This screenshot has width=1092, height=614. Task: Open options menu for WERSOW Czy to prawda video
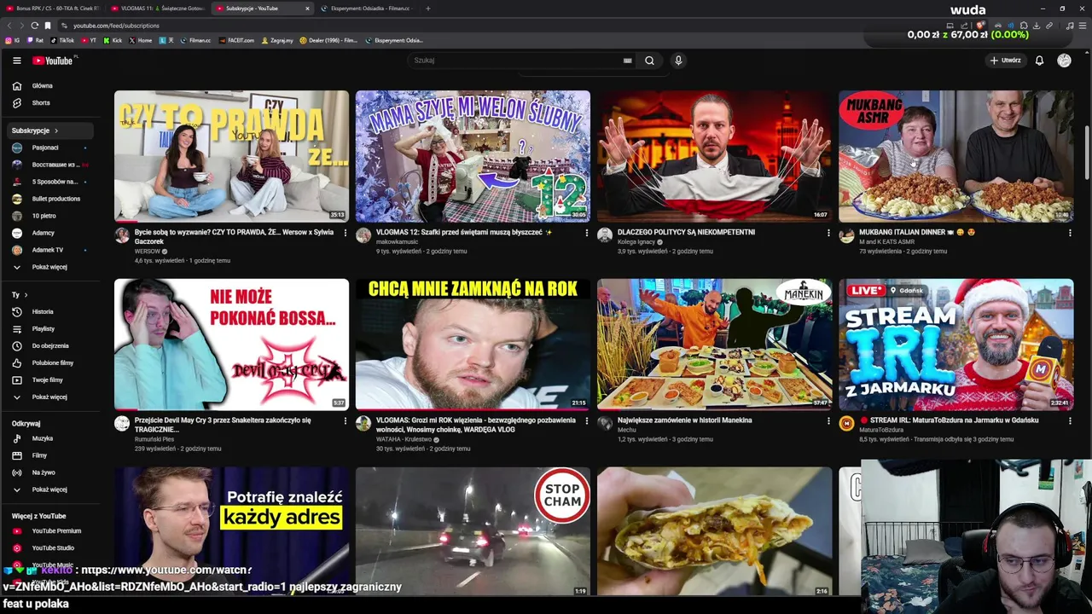pyautogui.click(x=345, y=233)
